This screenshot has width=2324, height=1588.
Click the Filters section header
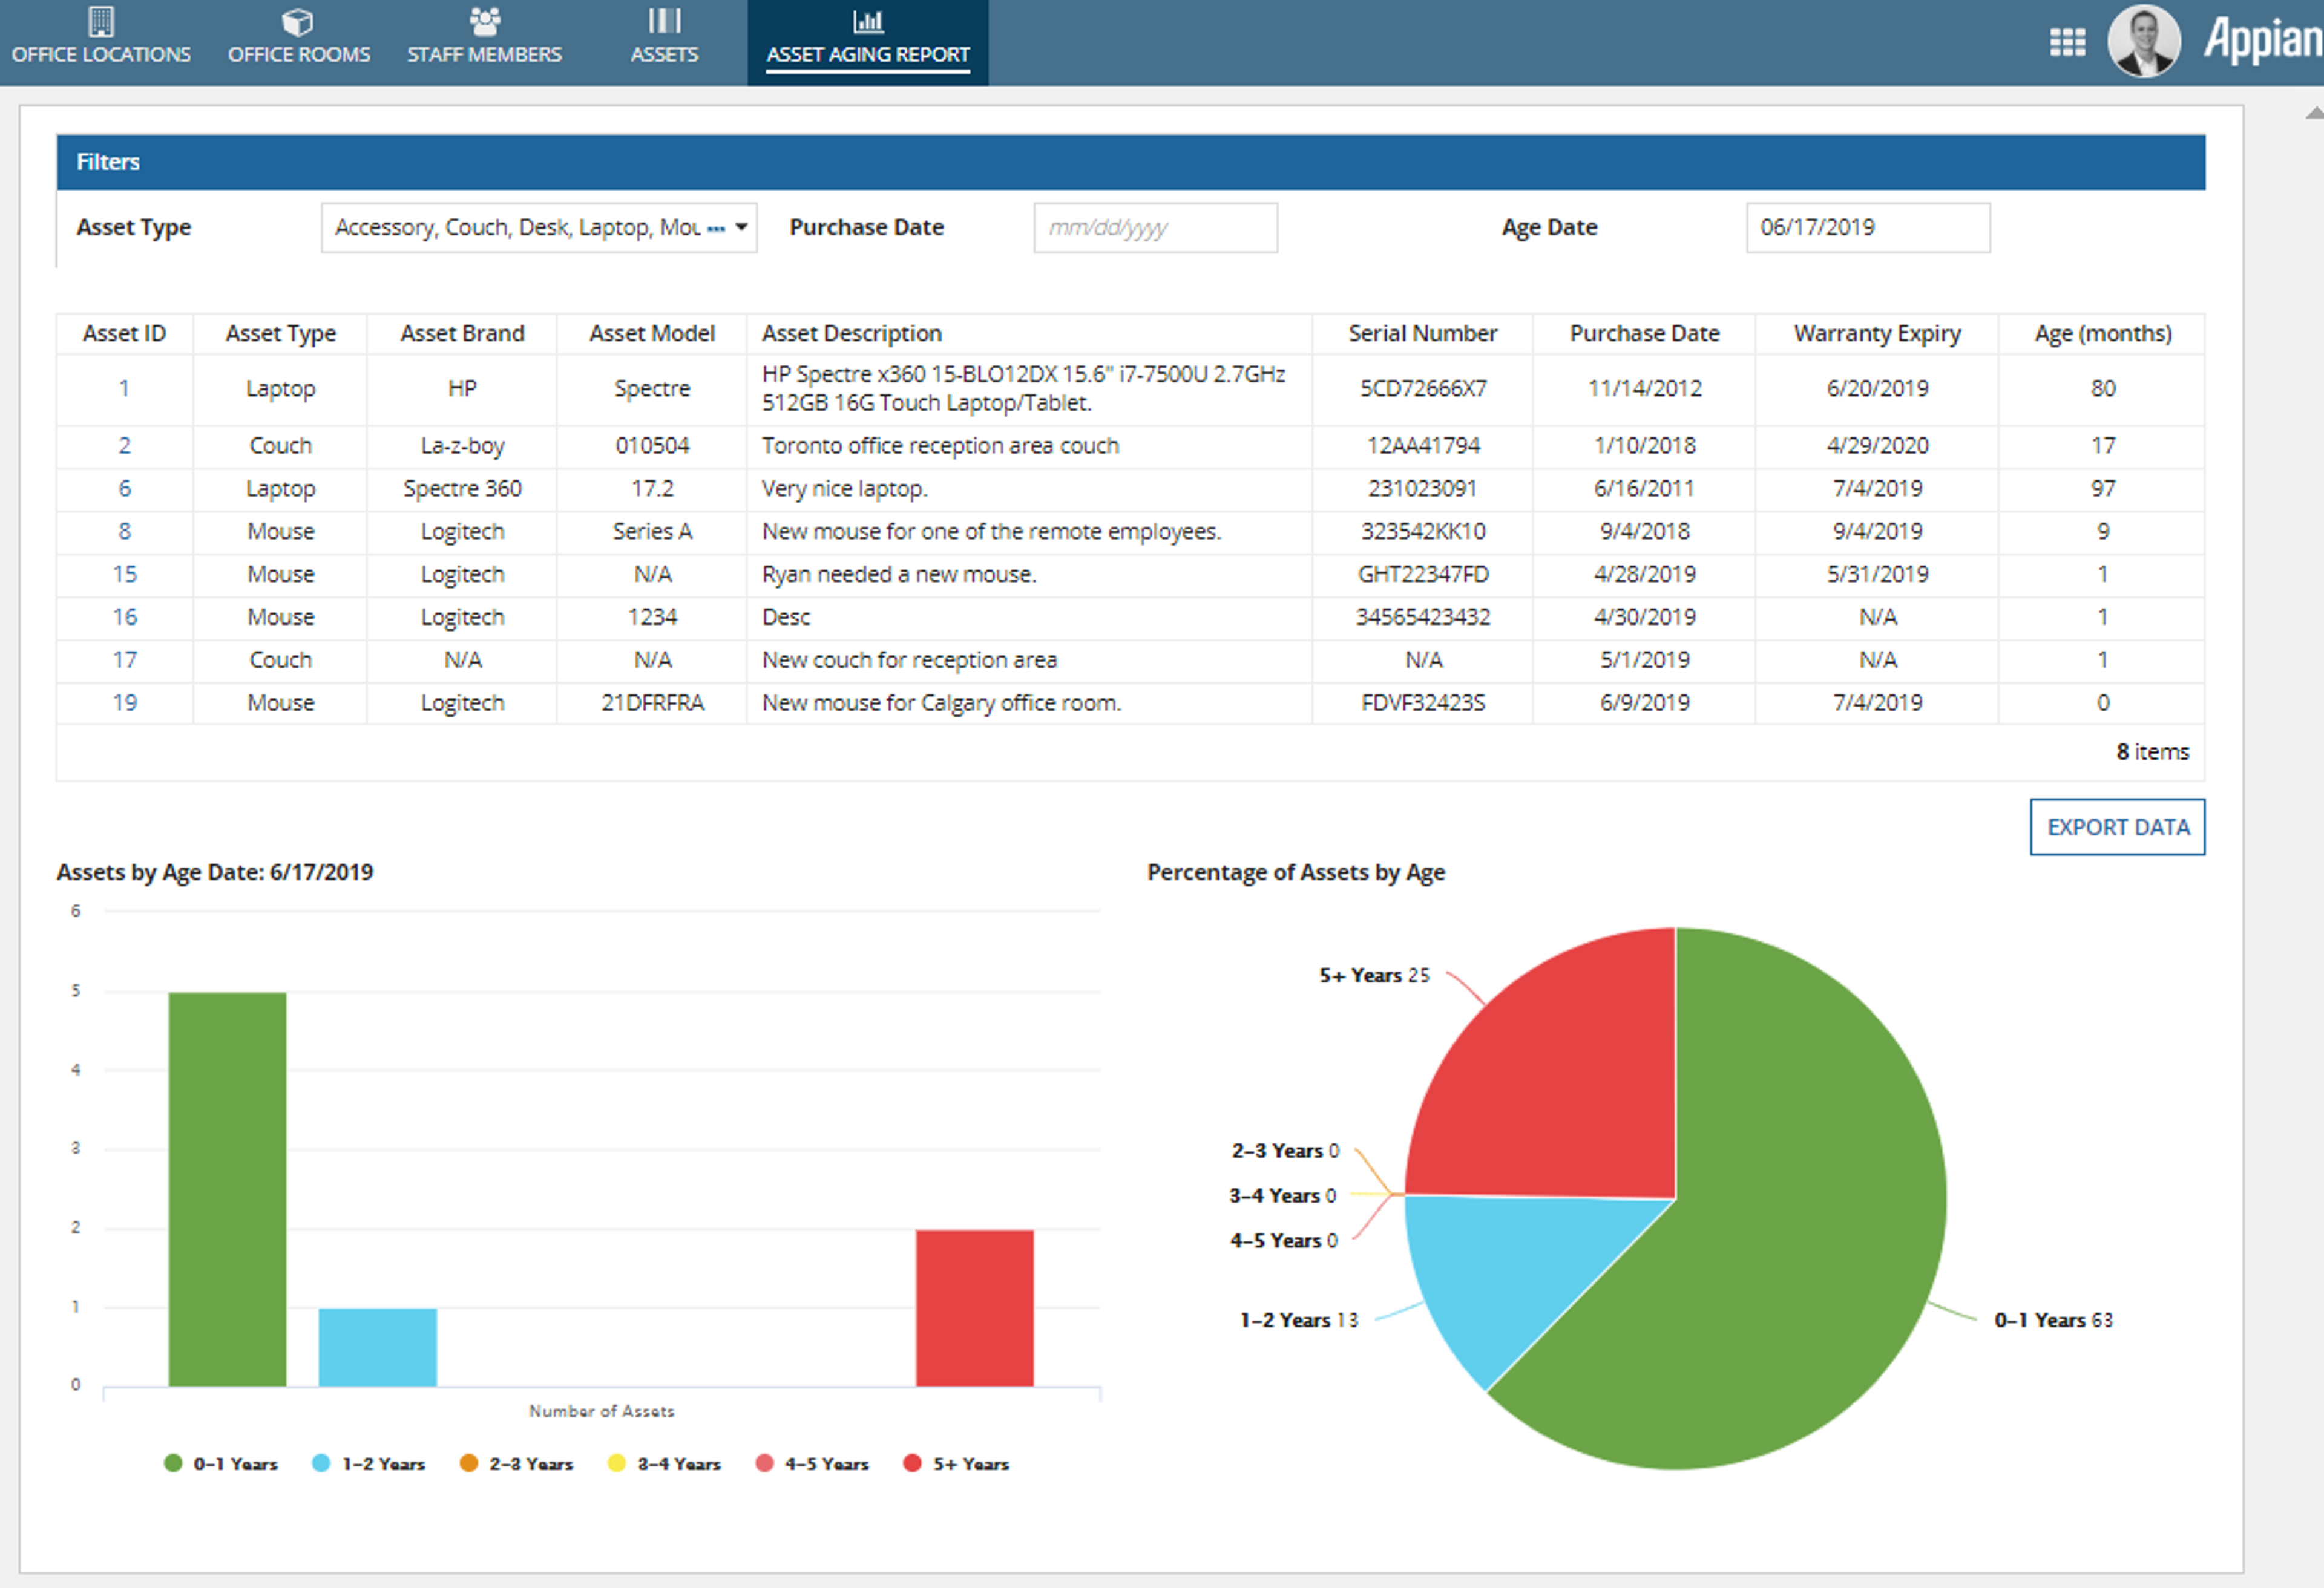point(1131,162)
